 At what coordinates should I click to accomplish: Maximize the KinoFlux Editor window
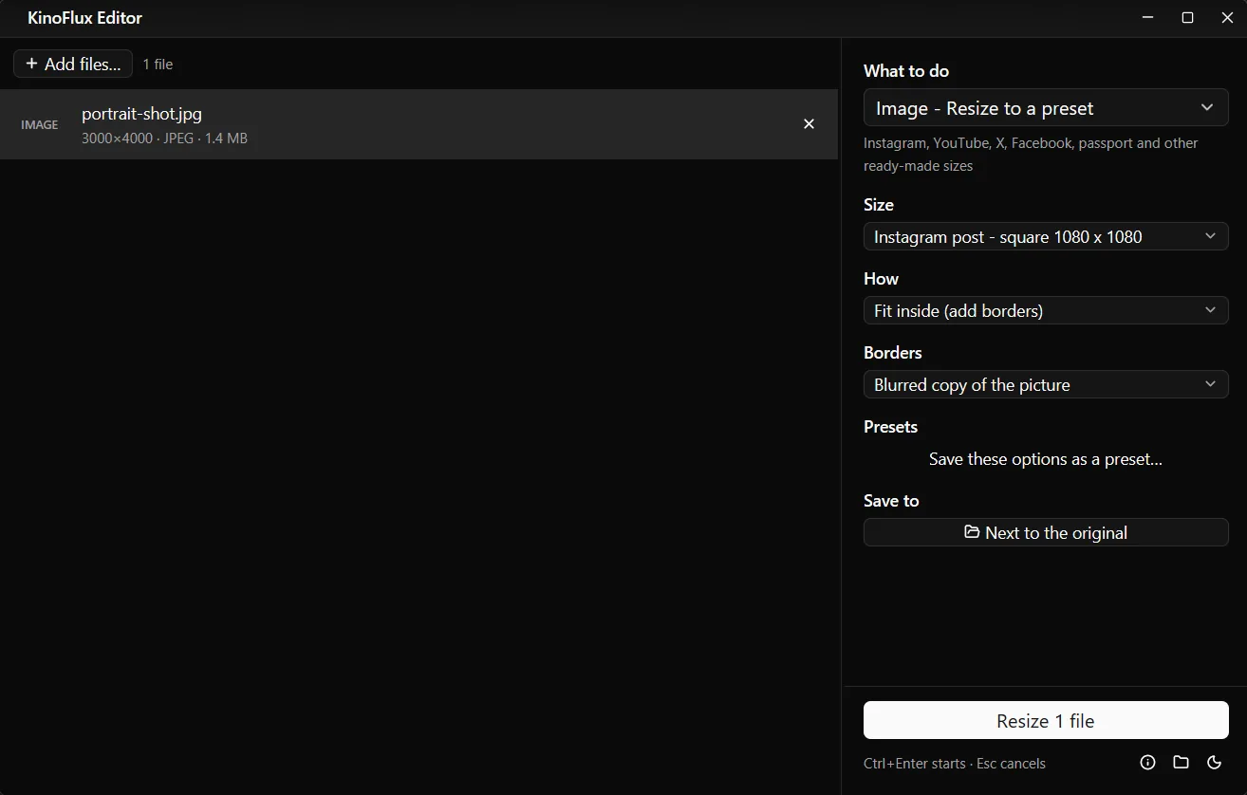tap(1187, 18)
